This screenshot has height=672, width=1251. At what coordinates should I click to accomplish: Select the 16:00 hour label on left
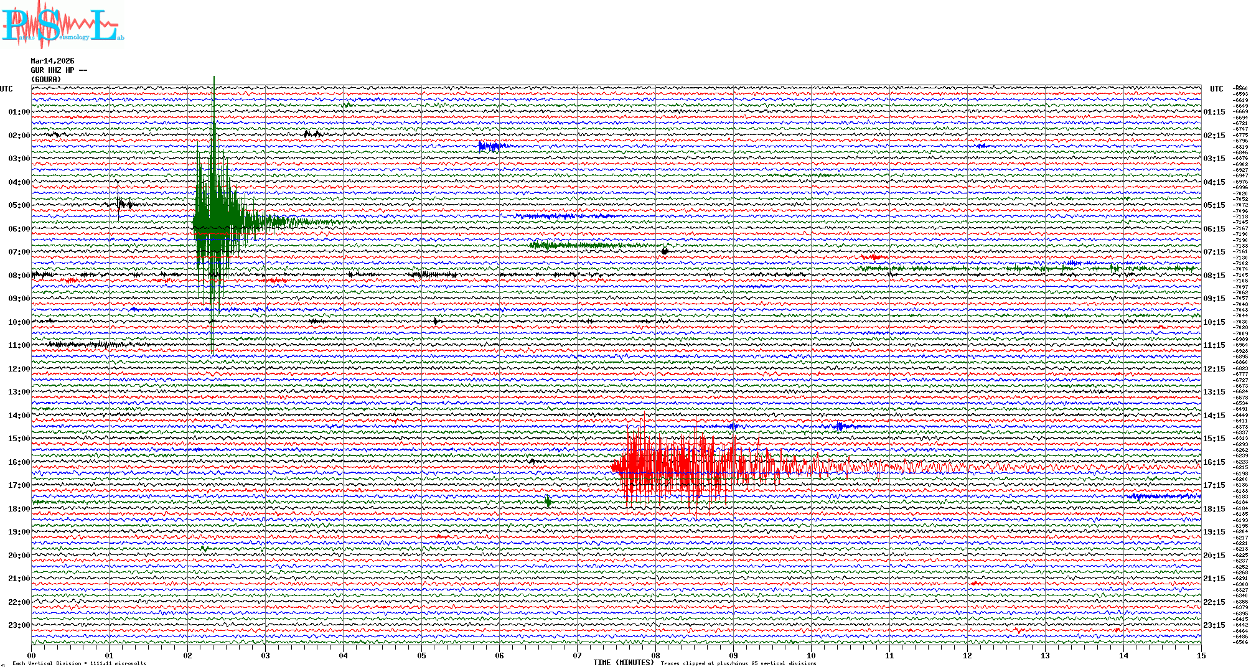pos(19,462)
